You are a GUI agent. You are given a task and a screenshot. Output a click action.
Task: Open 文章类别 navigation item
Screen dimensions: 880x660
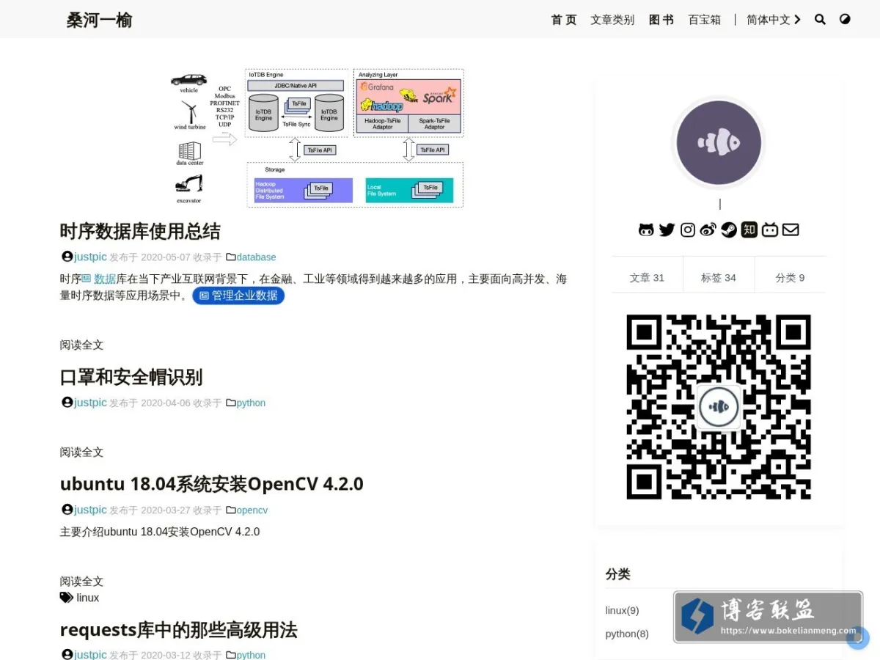tap(612, 20)
